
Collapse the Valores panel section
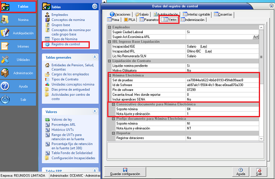pyautogui.click(x=95, y=111)
